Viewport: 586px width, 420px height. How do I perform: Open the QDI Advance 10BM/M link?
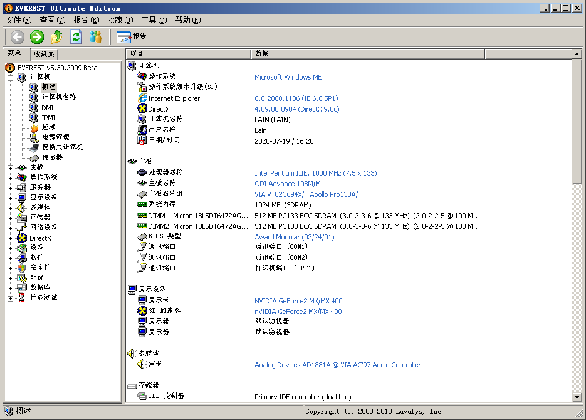coord(288,184)
